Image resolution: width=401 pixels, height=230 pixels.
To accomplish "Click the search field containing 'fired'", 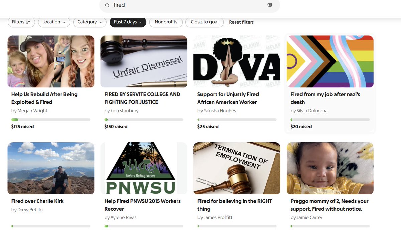I will click(x=189, y=5).
